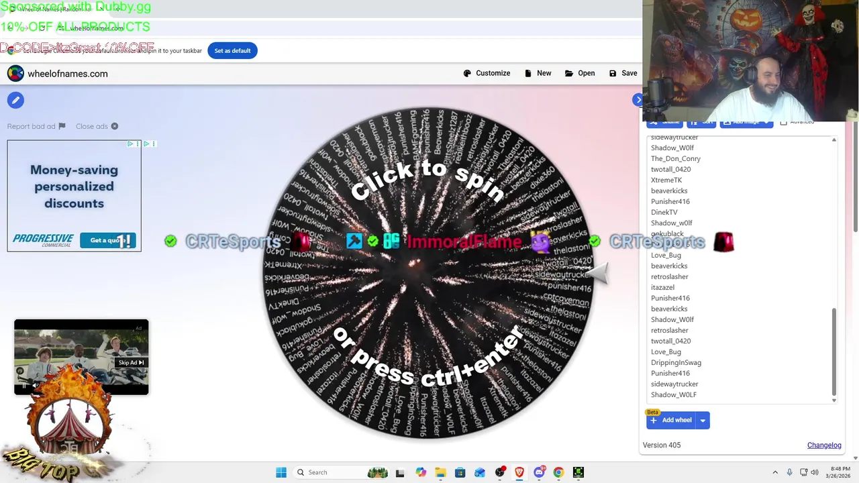Click Set as default button

coord(232,50)
